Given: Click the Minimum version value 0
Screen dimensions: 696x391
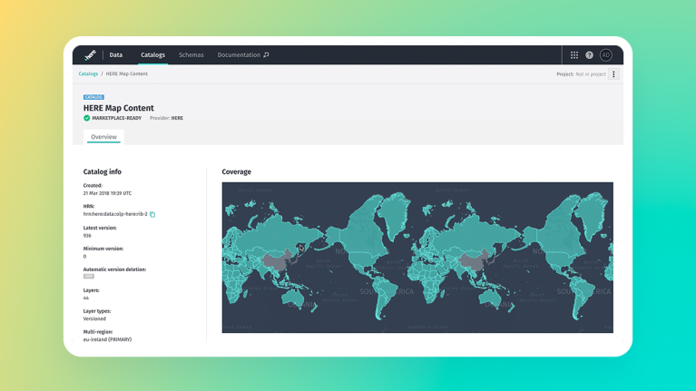Looking at the screenshot, I should pyautogui.click(x=84, y=256).
